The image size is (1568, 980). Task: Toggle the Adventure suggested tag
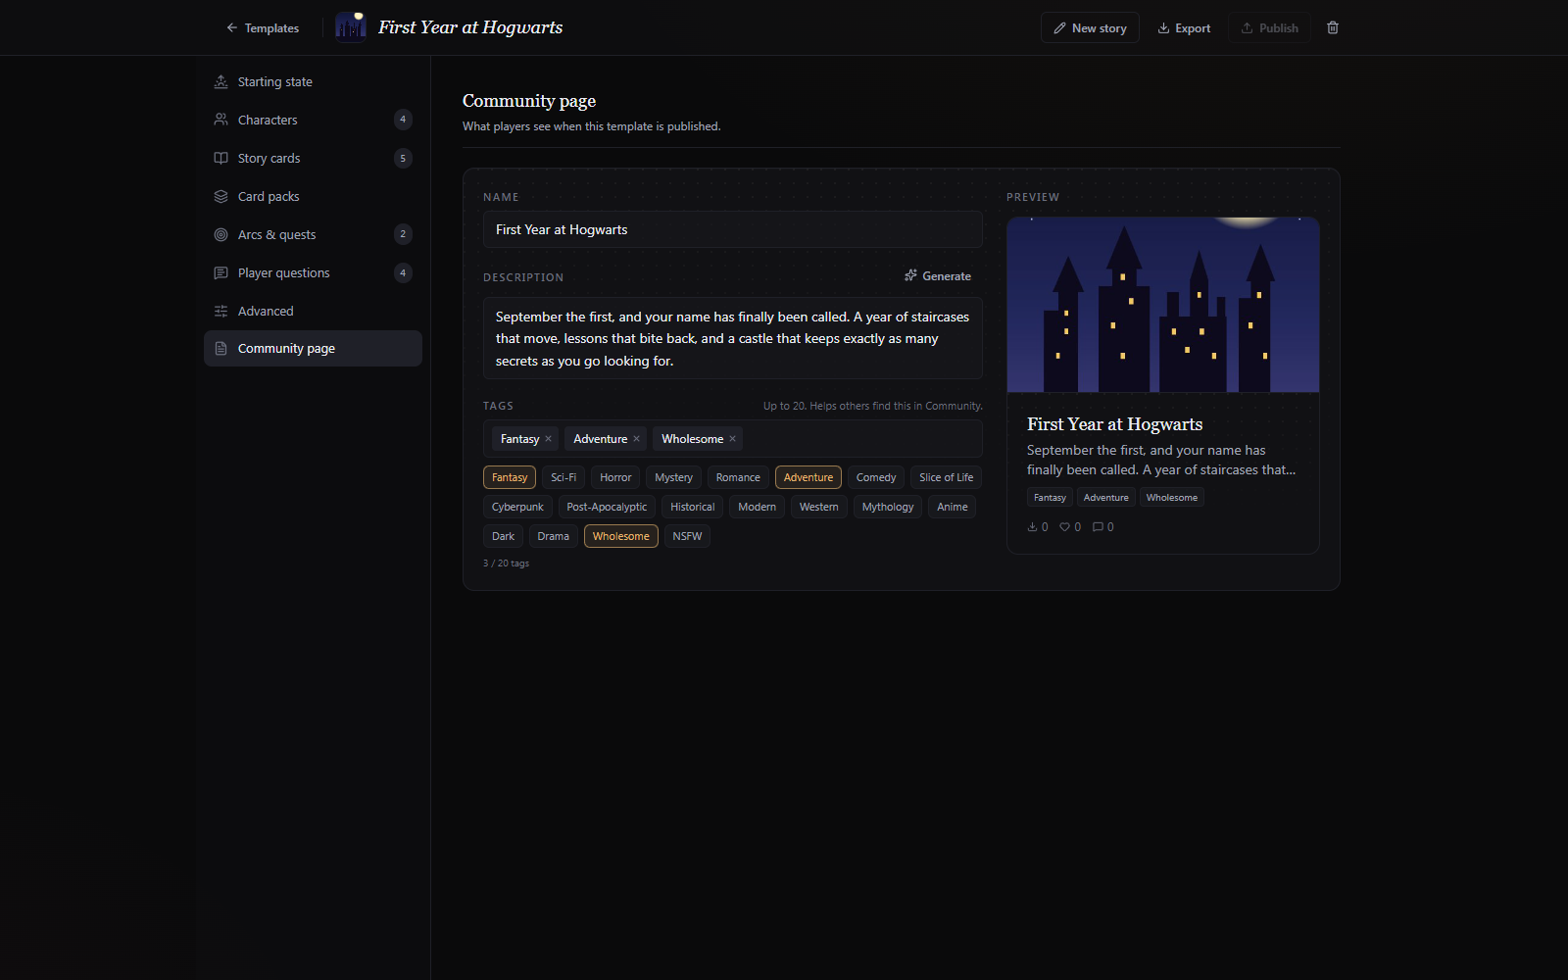point(808,477)
